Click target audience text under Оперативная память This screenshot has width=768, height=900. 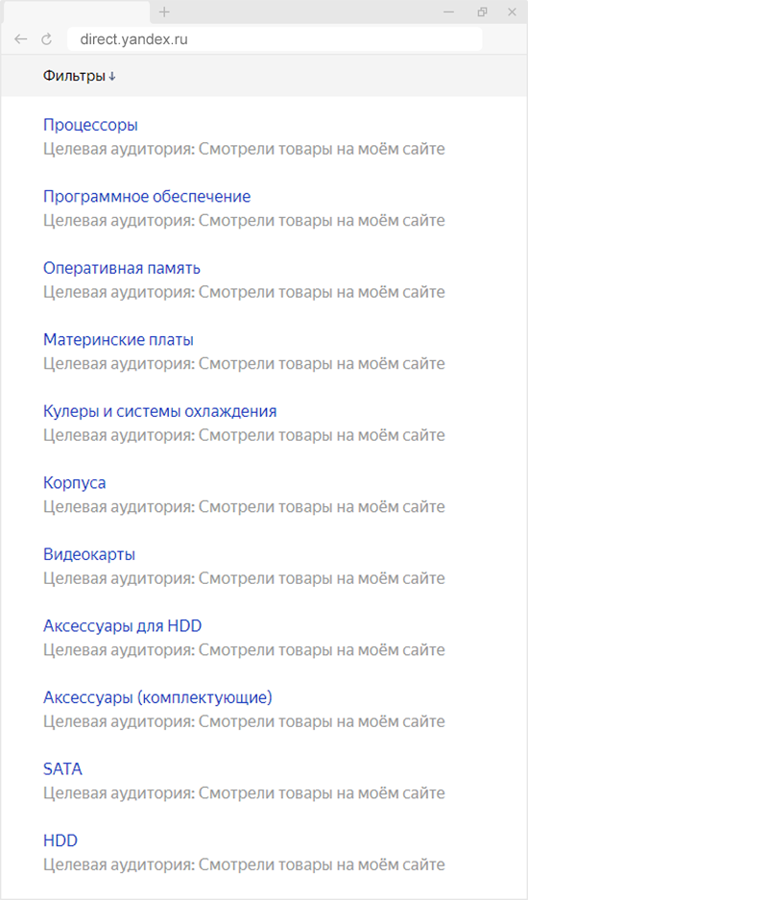[244, 292]
